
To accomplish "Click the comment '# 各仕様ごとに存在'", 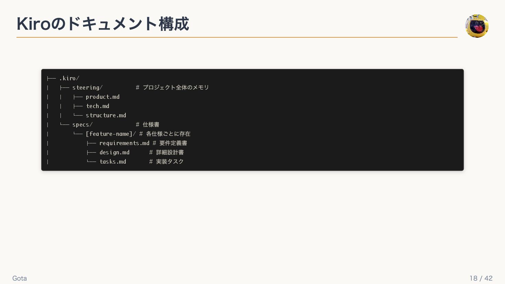I will (165, 134).
